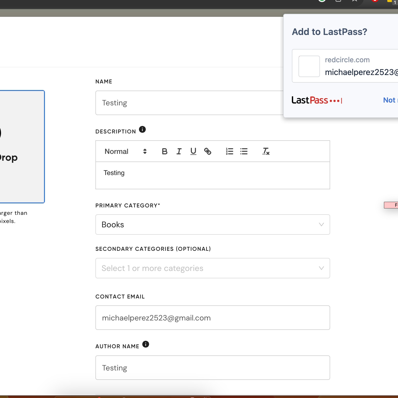Viewport: 398px width, 398px height.
Task: Expand the Primary Category Books dropdown
Action: [x=213, y=225]
